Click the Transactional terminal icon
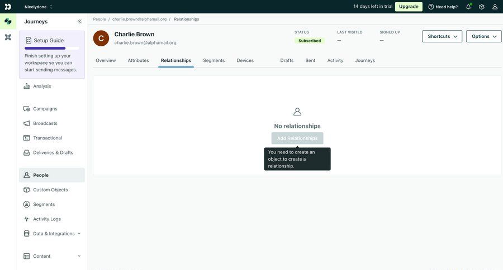 coord(27,138)
